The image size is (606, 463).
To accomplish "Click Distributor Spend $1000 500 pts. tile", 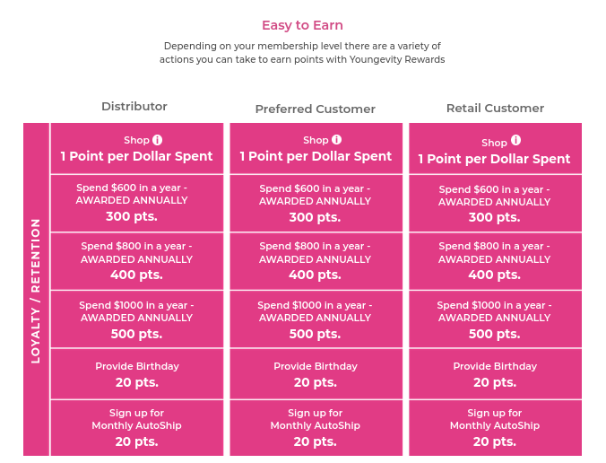I will [137, 319].
